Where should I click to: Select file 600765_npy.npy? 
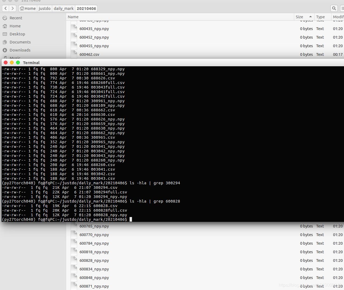pos(94,226)
